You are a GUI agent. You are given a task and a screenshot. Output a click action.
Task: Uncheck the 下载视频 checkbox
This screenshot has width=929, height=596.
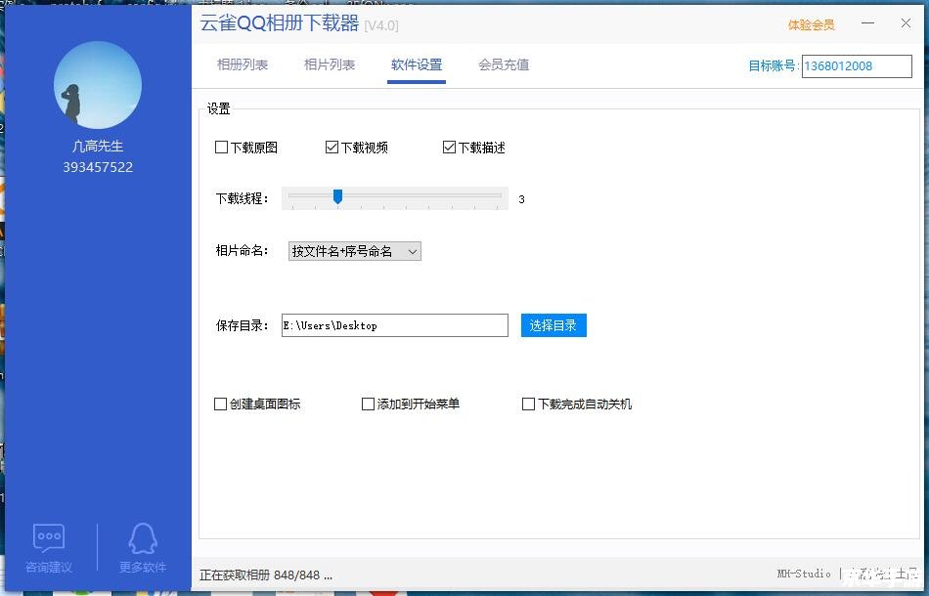point(332,148)
